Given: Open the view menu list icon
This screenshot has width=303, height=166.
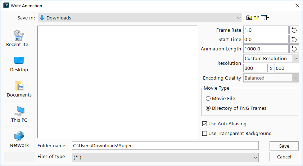Looking at the screenshot, I should [x=265, y=18].
